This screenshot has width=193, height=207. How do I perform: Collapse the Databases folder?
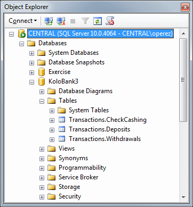click(21, 44)
